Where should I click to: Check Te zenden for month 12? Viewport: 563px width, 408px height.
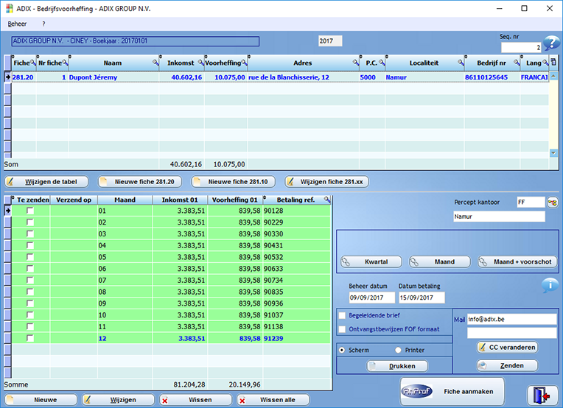30,338
